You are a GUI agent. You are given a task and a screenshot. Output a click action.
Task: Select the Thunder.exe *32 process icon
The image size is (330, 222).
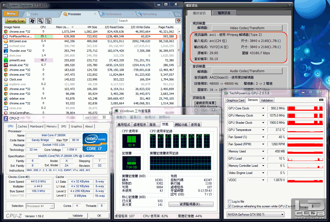tap(6, 51)
